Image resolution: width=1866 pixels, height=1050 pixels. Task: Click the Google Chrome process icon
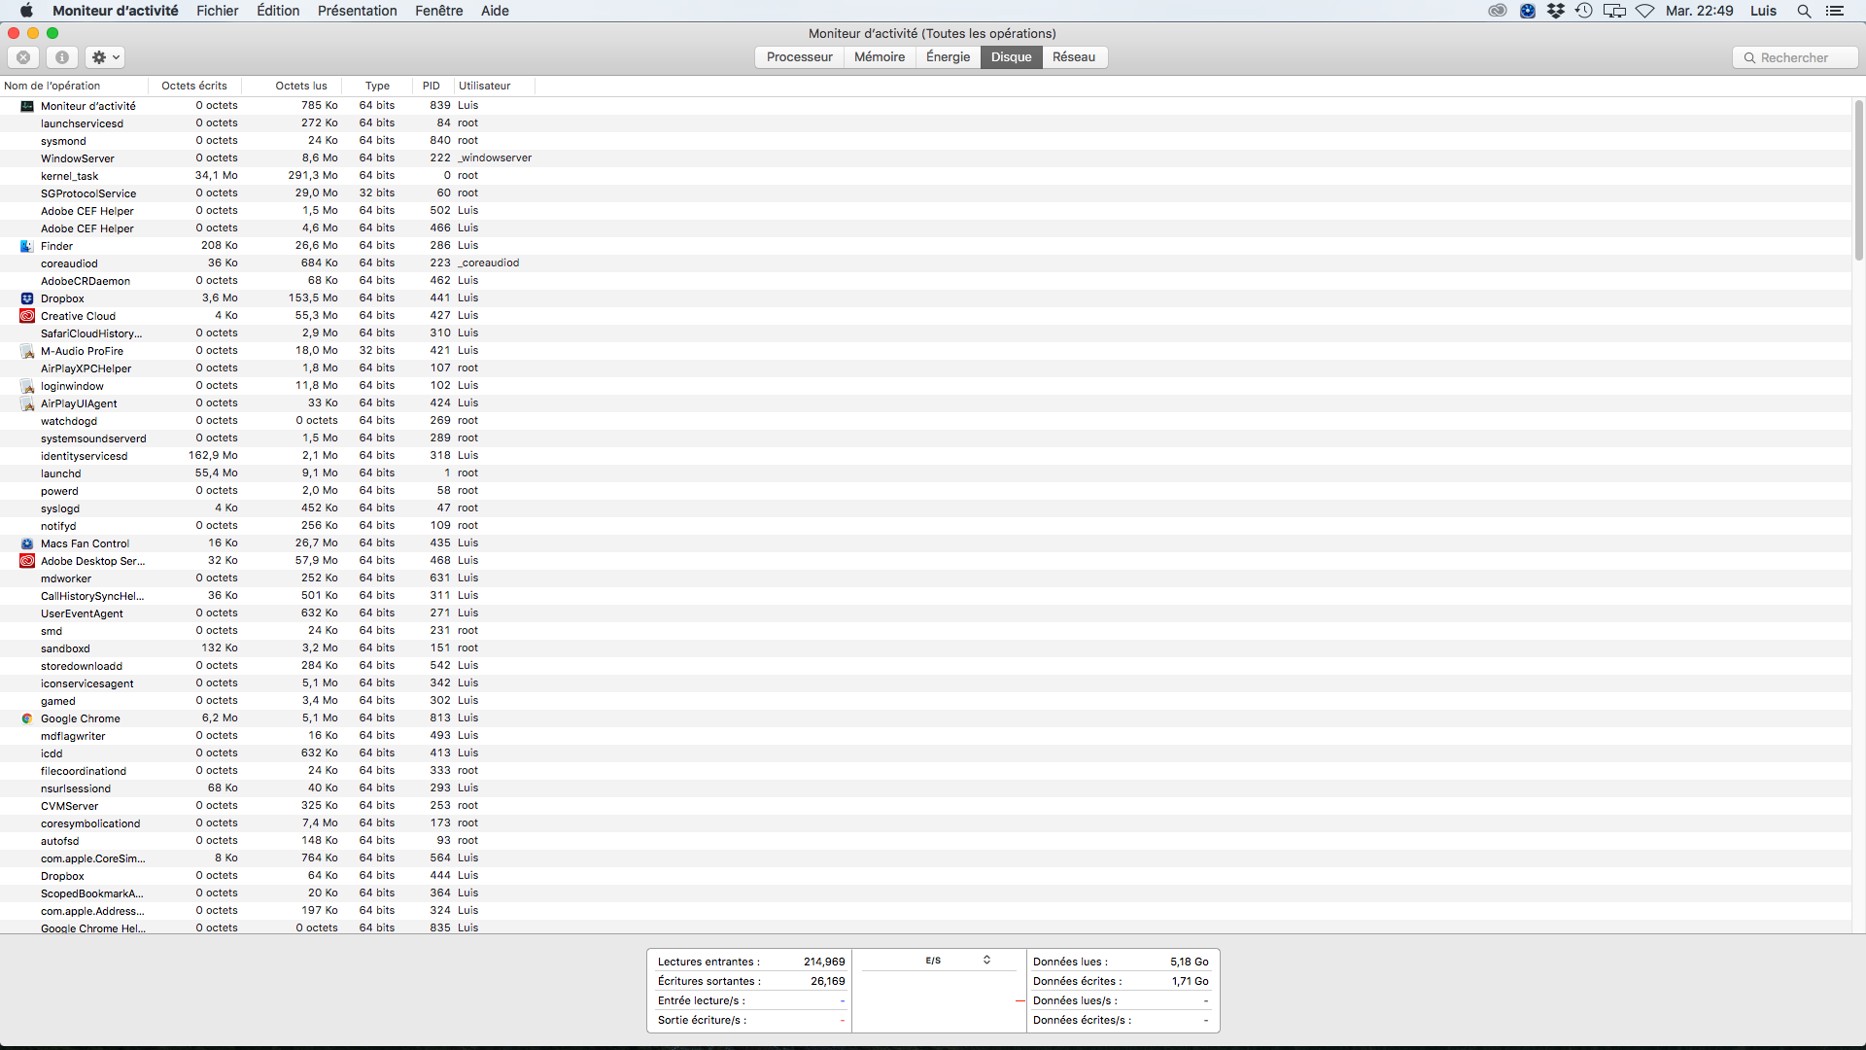click(x=27, y=718)
